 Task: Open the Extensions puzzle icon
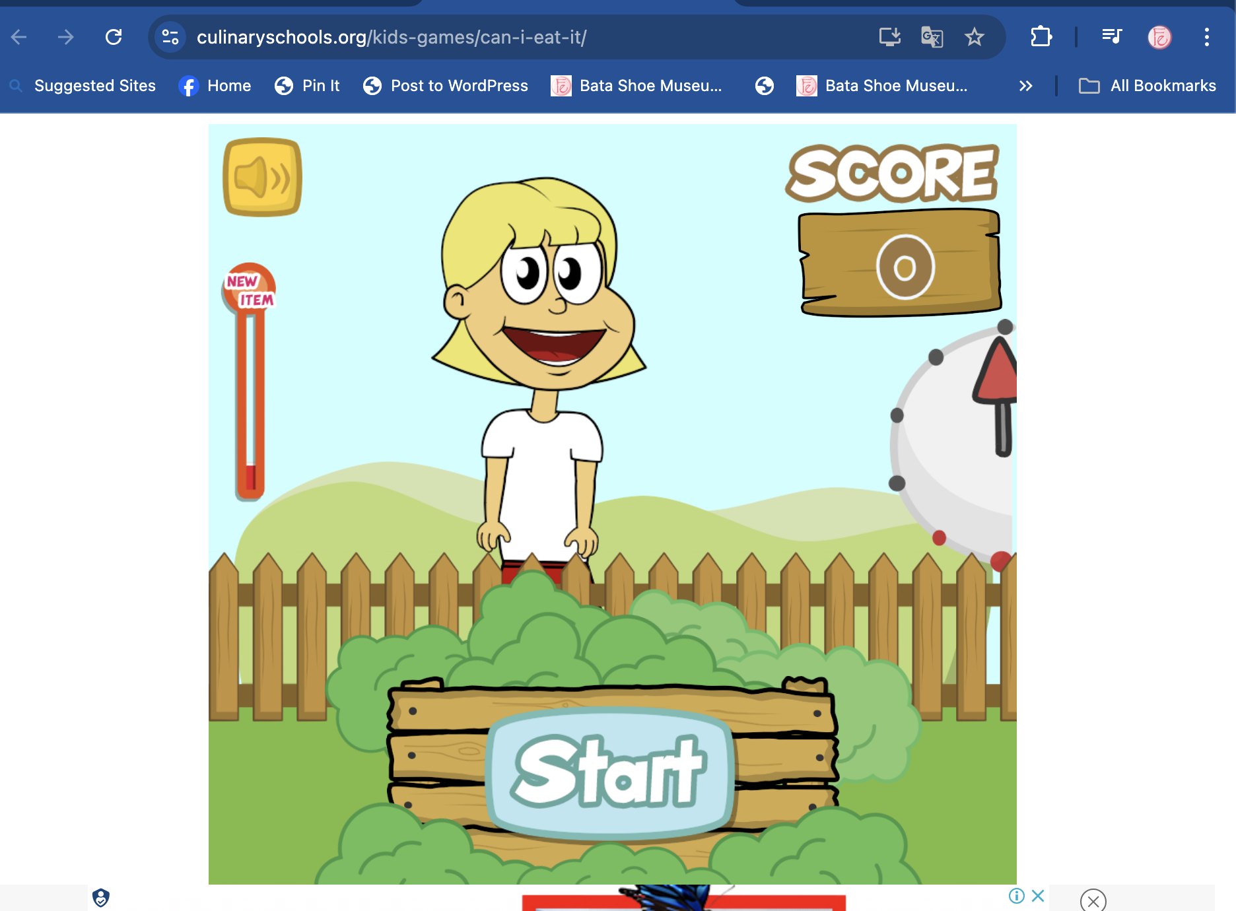click(x=1041, y=37)
